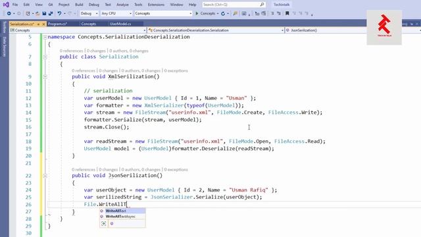Switch to the UserModel.cs tab

120,24
